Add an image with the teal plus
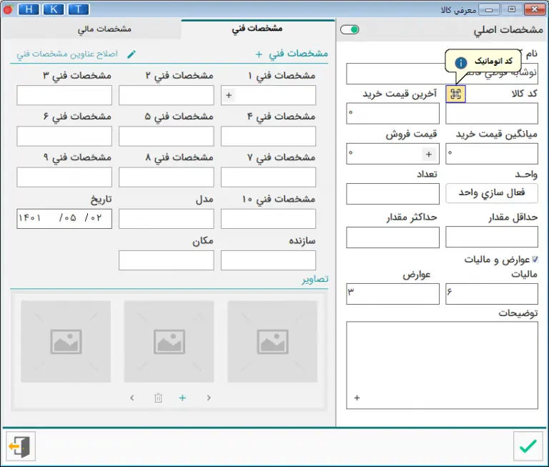549x467 pixels. coord(182,398)
